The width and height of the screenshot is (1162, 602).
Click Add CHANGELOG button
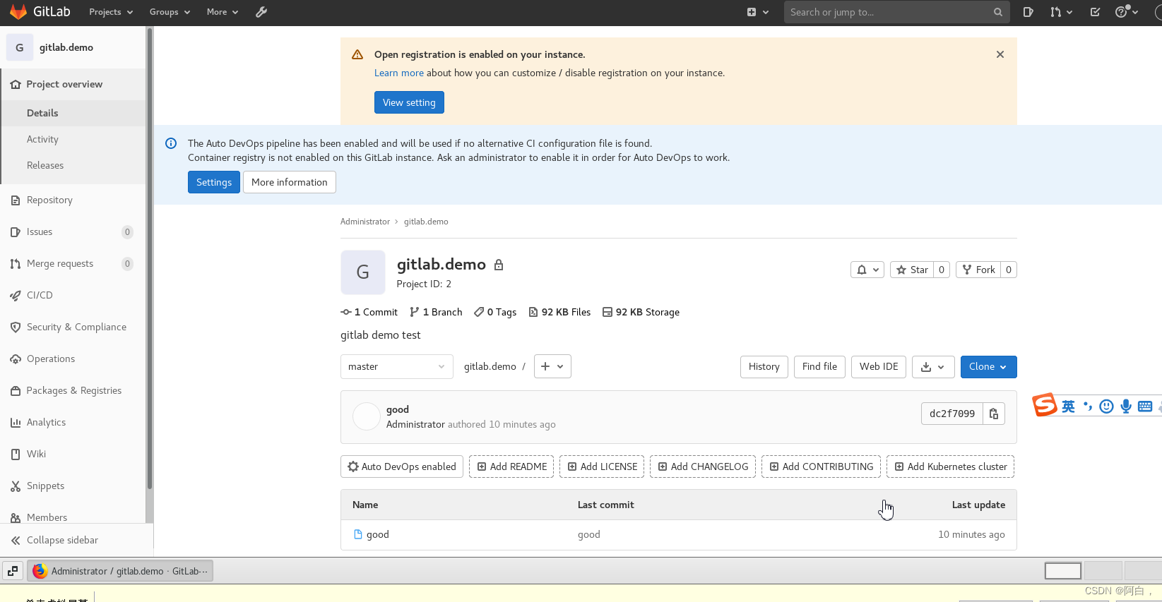[703, 466]
